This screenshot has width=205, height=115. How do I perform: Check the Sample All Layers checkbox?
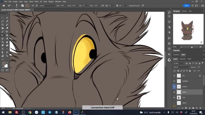127,6
